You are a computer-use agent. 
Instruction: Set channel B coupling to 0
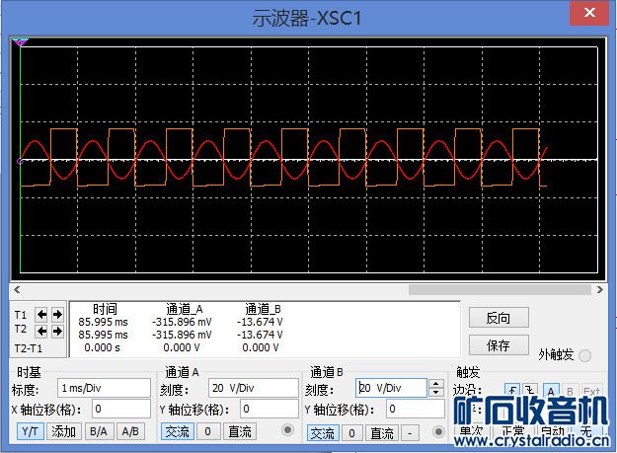coord(352,433)
